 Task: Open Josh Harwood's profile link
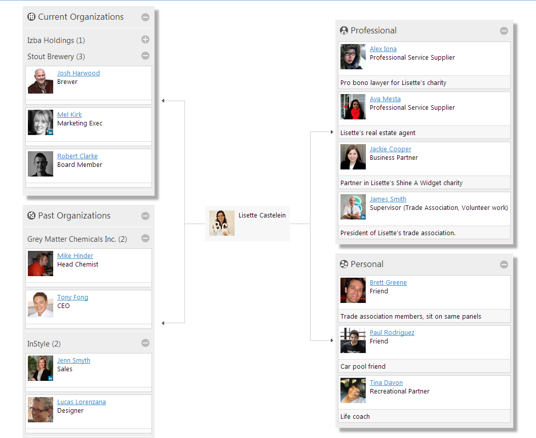(x=79, y=73)
